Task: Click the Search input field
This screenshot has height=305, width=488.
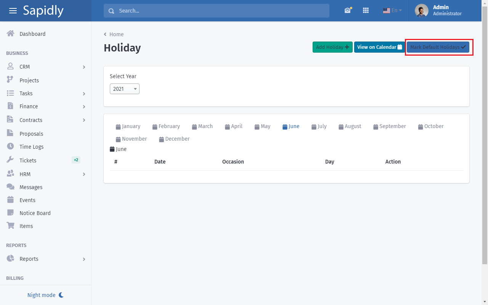Action: [x=221, y=11]
